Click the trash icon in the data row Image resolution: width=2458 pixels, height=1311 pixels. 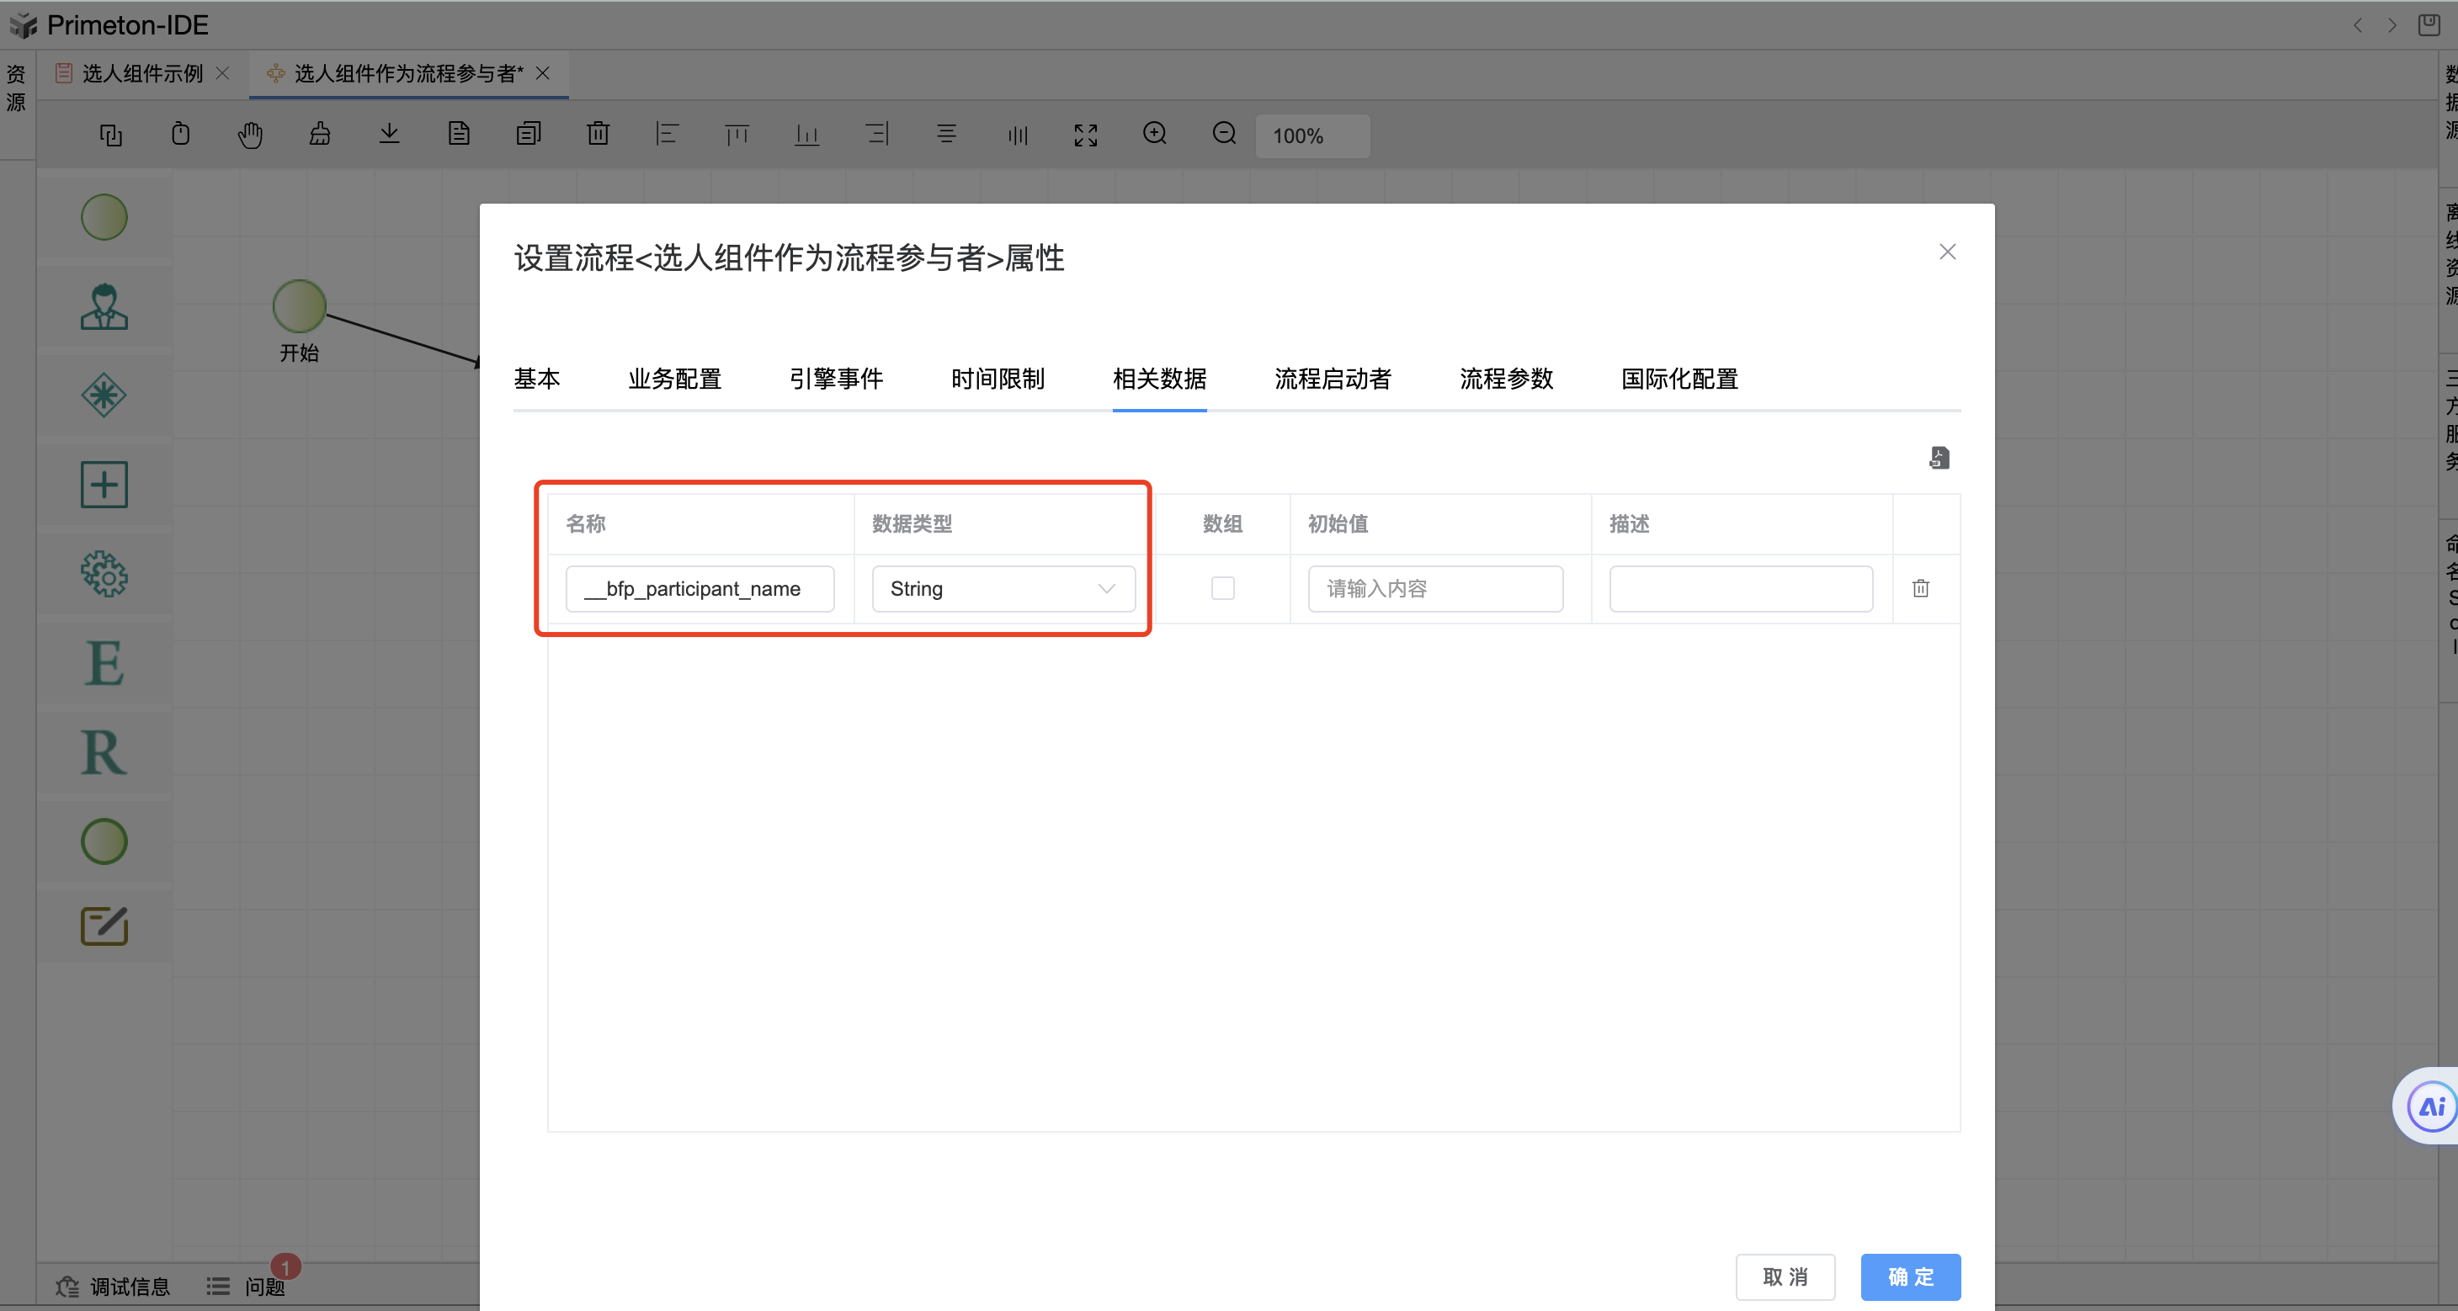point(1920,589)
